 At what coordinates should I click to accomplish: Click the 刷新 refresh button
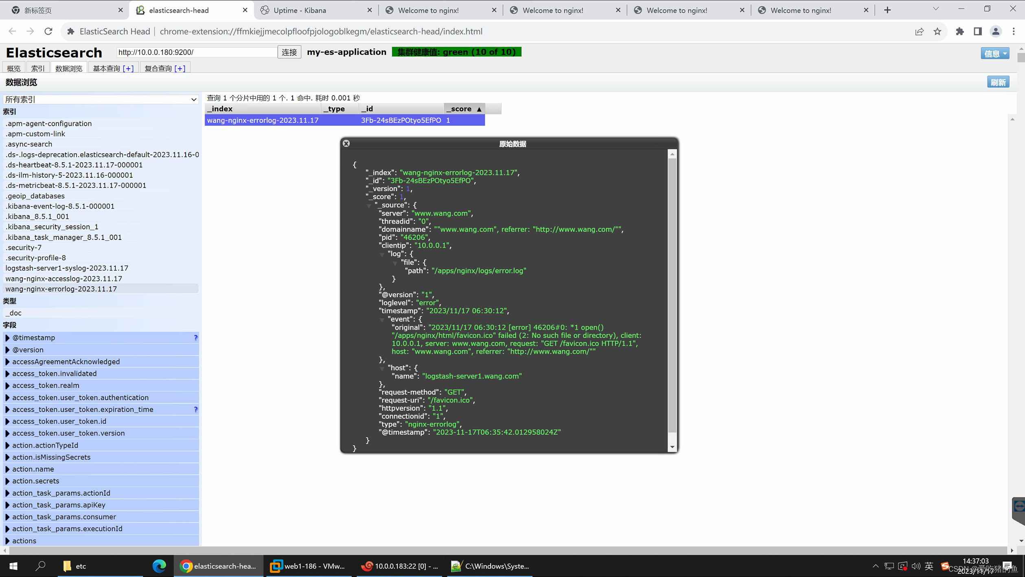click(998, 83)
